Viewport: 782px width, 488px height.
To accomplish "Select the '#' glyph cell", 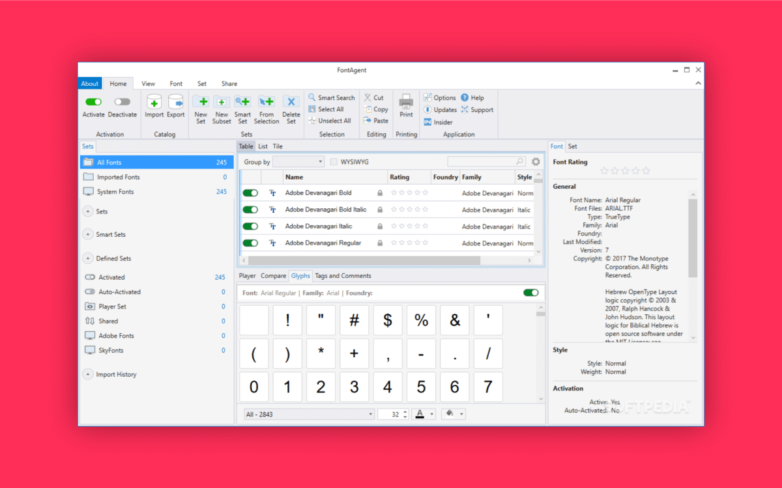I will [x=354, y=320].
